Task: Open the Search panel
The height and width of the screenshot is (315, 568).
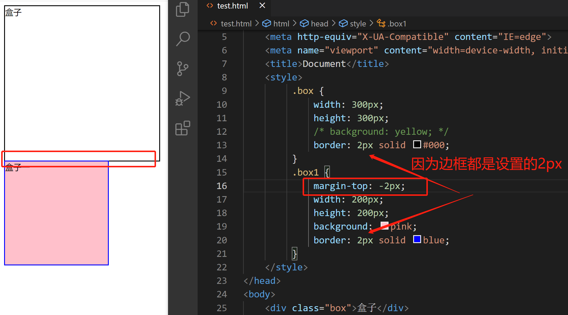Action: [182, 38]
